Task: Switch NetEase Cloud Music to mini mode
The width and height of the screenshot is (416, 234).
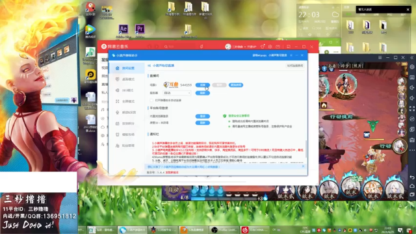Action: (289, 47)
